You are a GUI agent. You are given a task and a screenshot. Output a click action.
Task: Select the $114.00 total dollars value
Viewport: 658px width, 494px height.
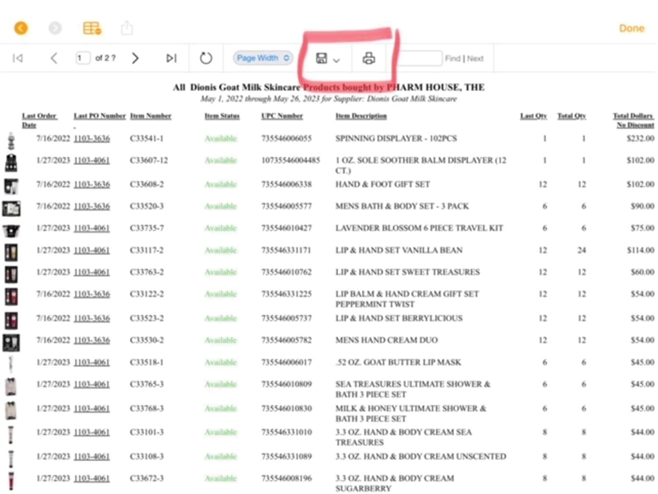click(x=640, y=250)
